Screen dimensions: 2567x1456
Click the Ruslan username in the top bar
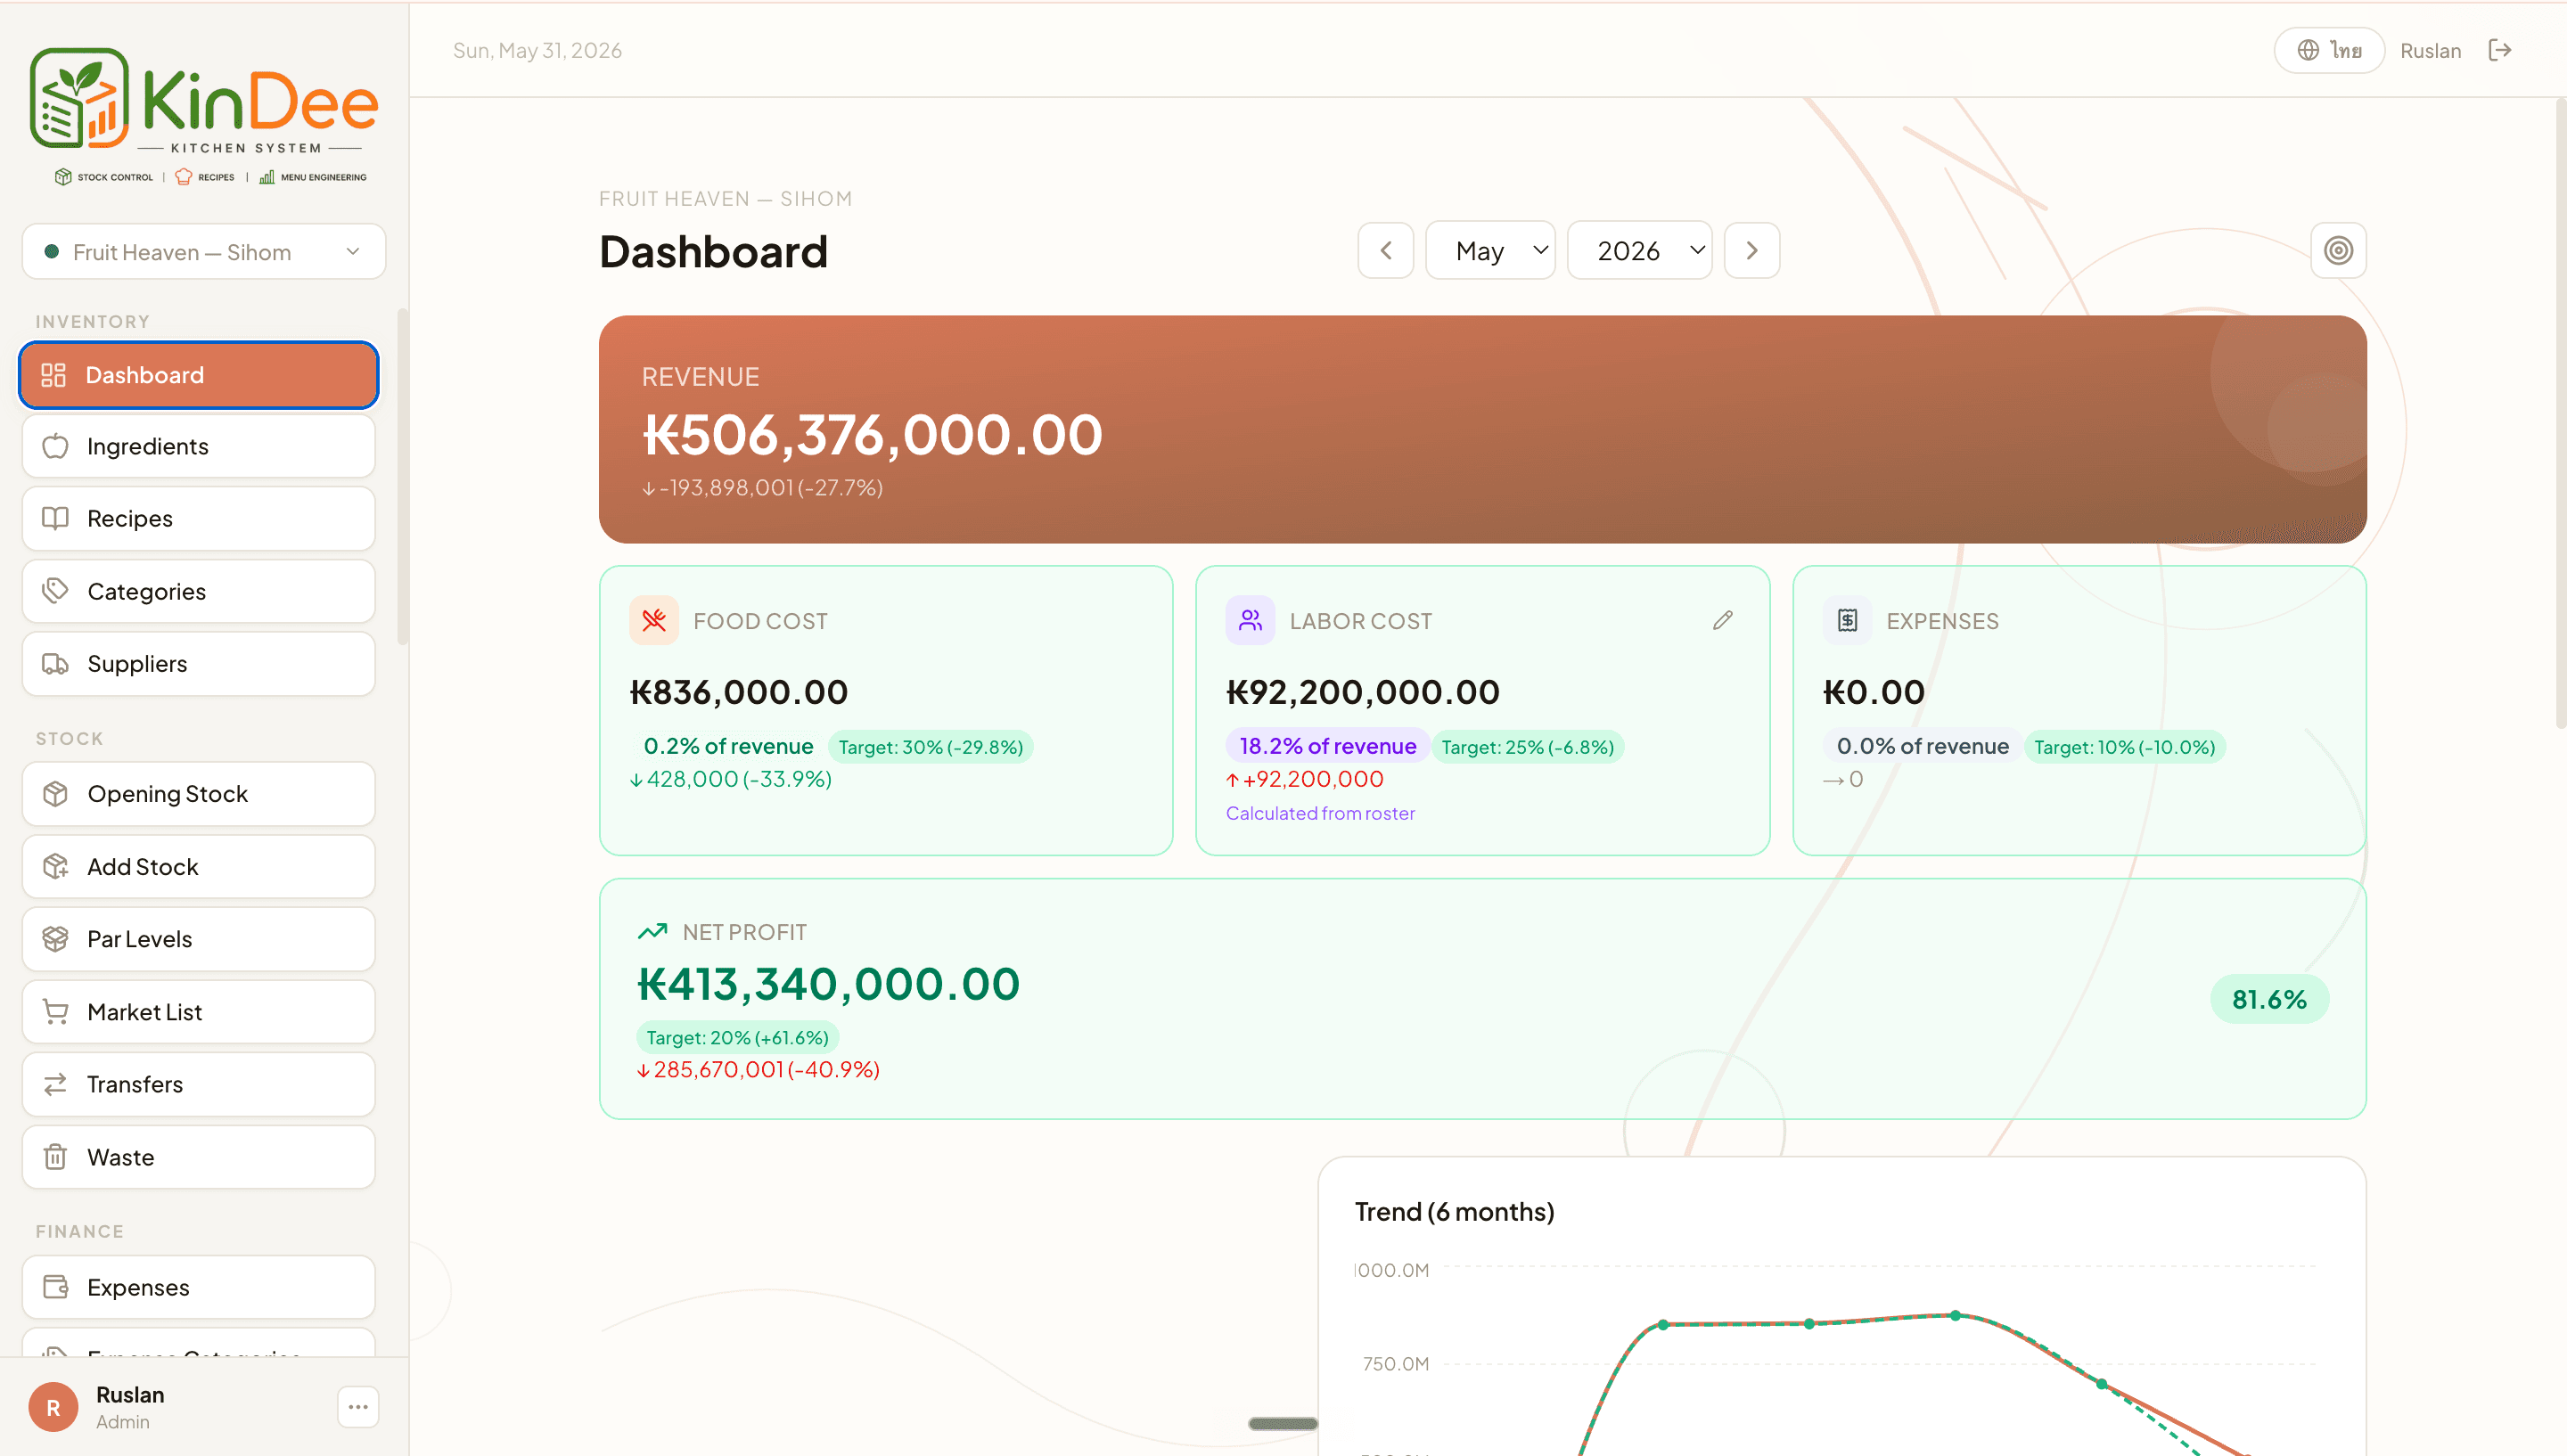tap(2430, 50)
